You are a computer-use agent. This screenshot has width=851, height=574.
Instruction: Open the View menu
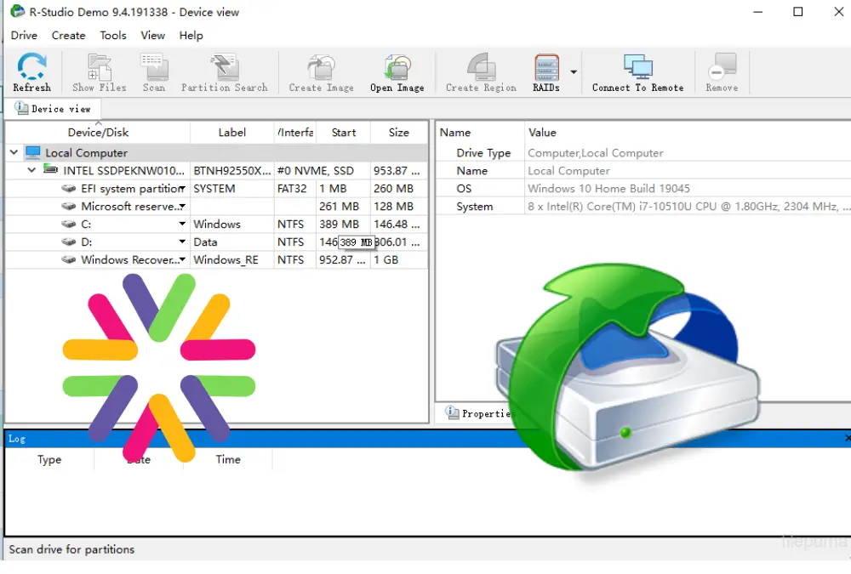coord(152,35)
